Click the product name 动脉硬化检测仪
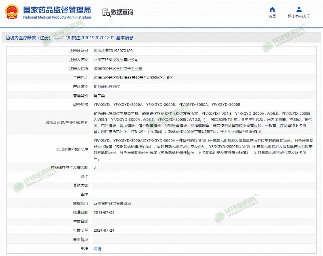The width and height of the screenshot is (323, 256). click(x=107, y=87)
